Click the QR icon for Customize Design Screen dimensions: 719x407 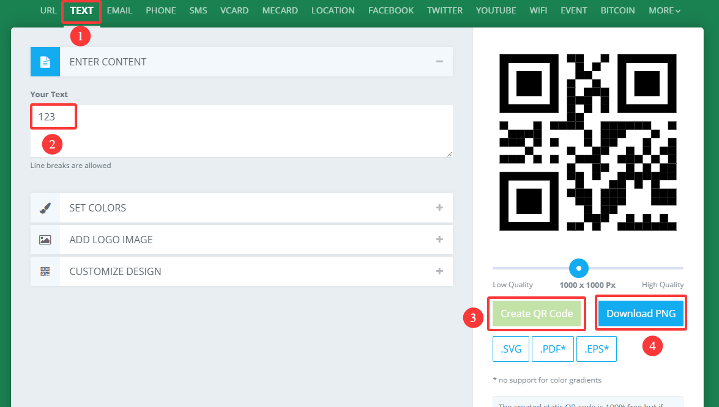[x=45, y=271]
